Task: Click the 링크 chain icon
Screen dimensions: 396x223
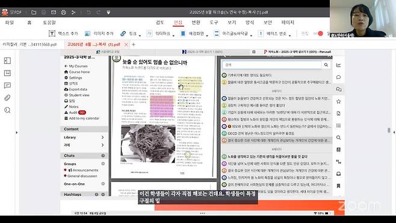Action: [x=123, y=33]
